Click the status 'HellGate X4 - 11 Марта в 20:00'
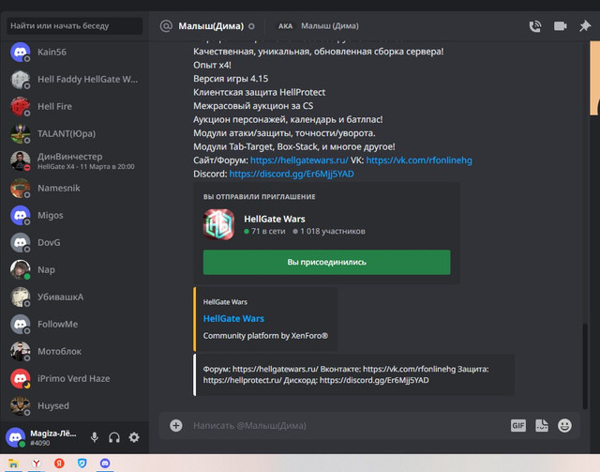 85,167
